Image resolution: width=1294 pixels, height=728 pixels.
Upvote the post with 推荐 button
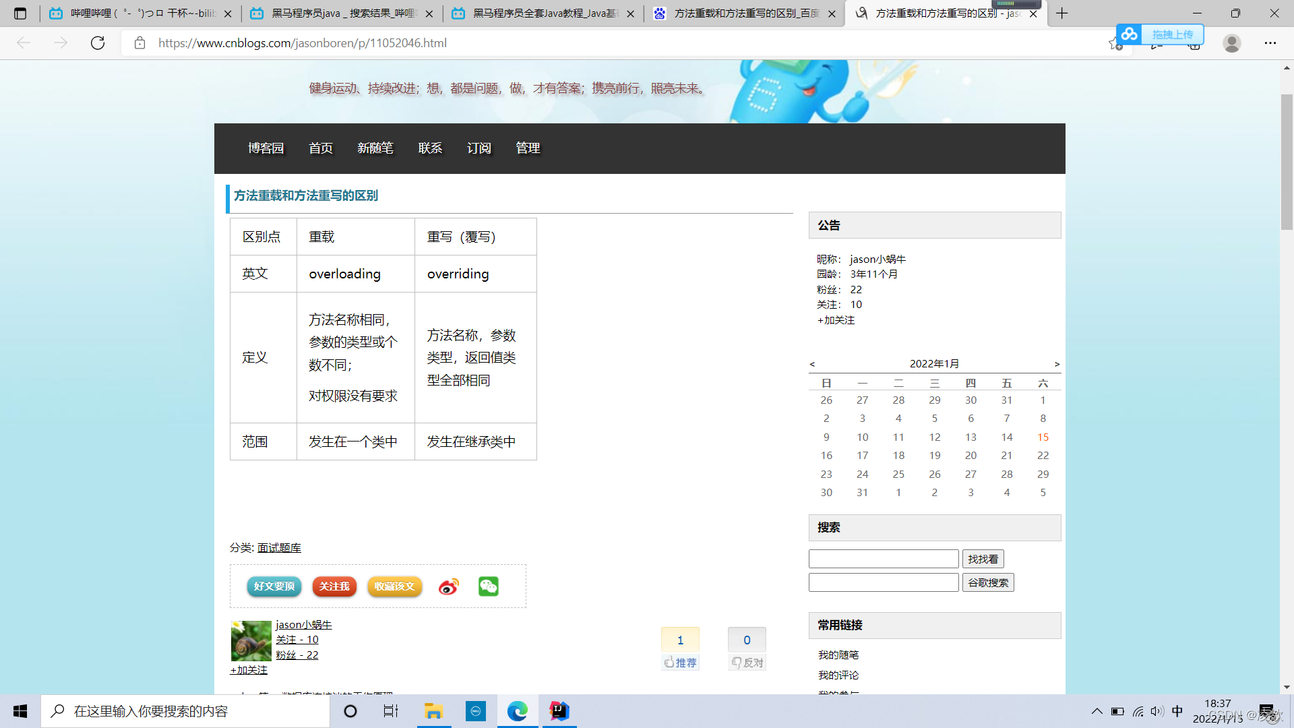tap(680, 663)
